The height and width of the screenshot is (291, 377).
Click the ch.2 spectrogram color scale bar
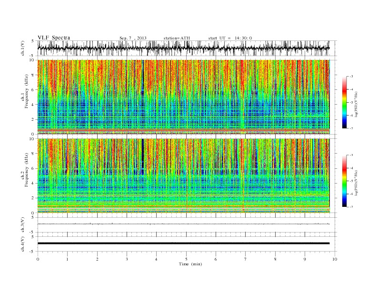(x=345, y=181)
